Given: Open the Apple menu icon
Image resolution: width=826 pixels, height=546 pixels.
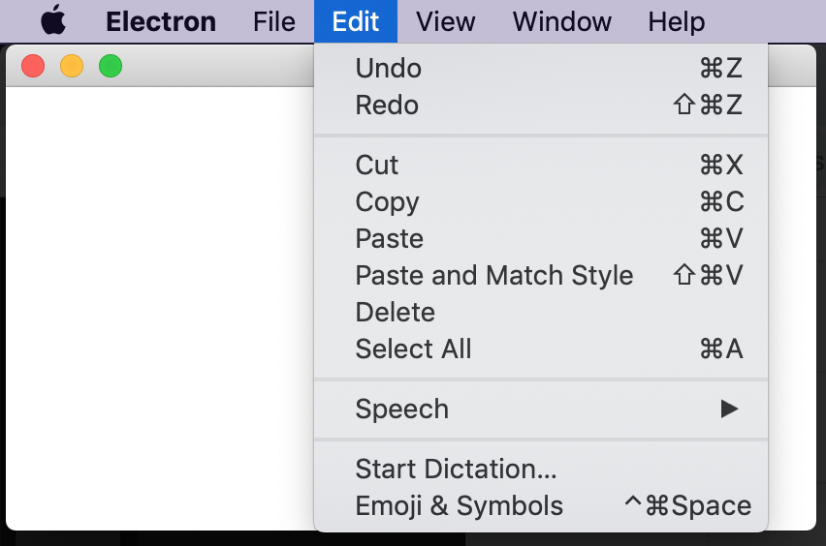Looking at the screenshot, I should (53, 20).
